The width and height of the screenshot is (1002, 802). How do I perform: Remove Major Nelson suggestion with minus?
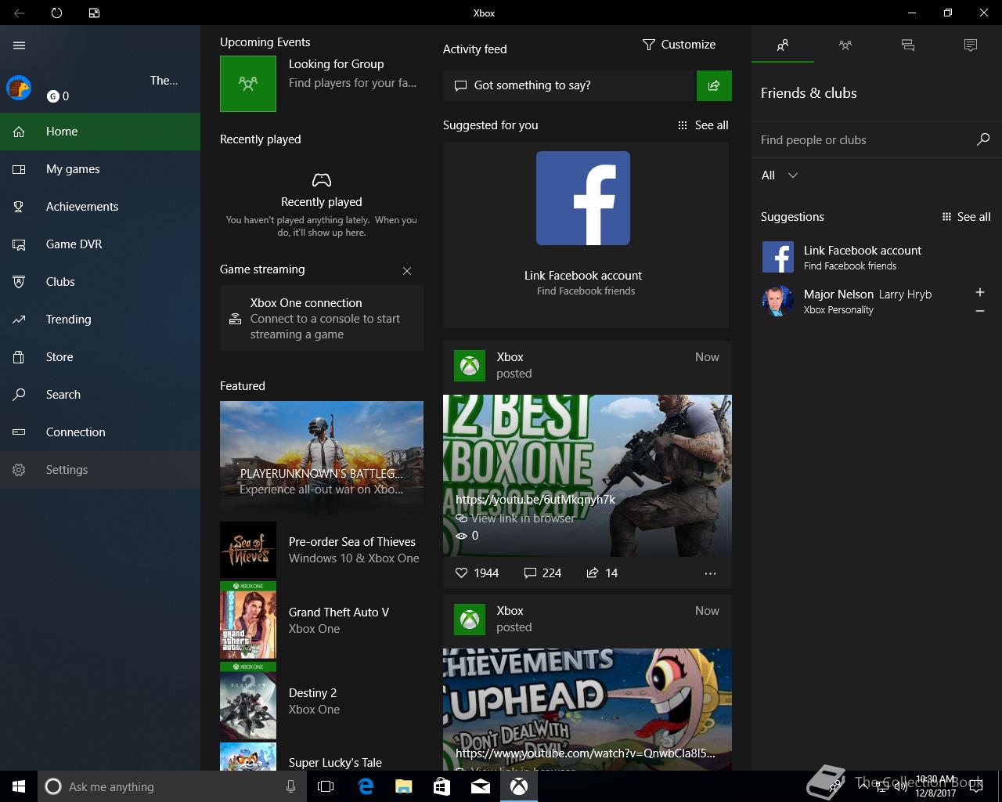(980, 311)
